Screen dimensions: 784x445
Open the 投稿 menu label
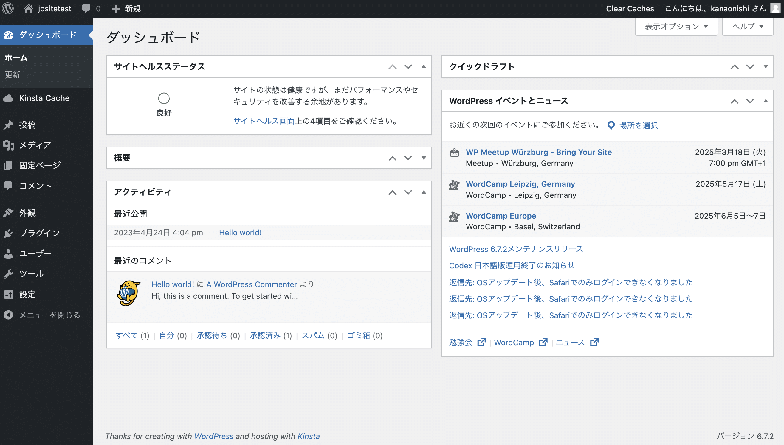[x=27, y=125]
